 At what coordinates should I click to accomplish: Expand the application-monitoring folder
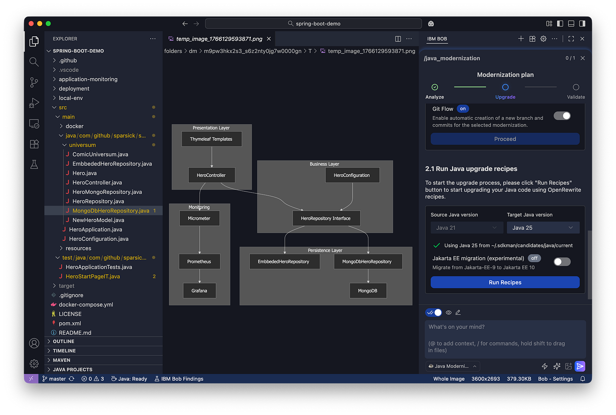coord(103,79)
